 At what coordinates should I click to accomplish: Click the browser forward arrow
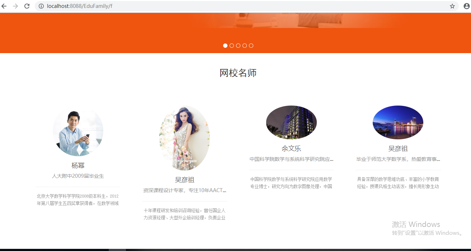pos(15,6)
